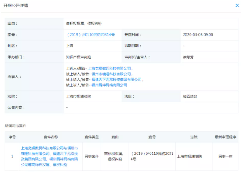Viewport: 241px width, 175px height.
Task: Select court value 上海市杨浦法院 in details
Action: 79,96
